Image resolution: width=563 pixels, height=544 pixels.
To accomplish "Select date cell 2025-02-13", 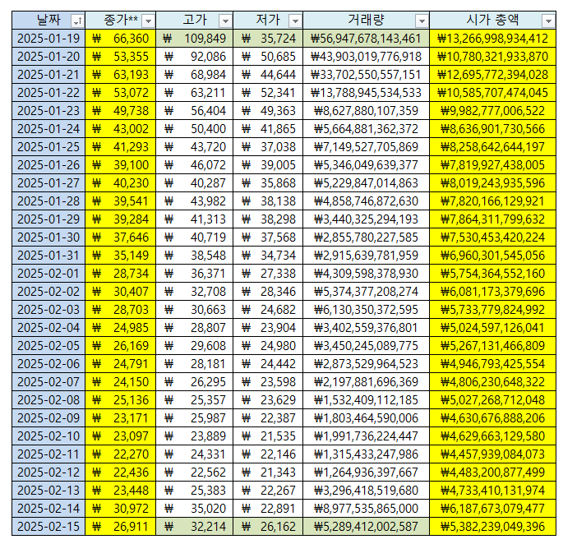I will (x=48, y=490).
